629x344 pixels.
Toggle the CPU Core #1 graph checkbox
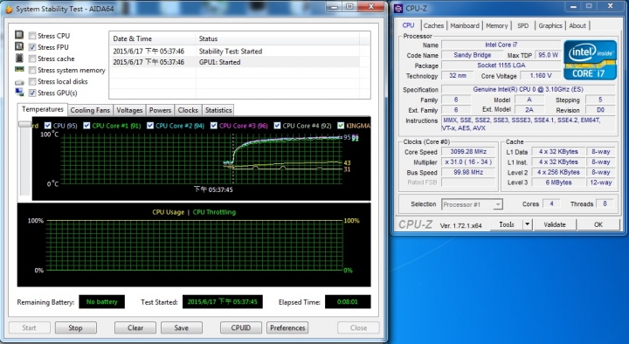[86, 126]
